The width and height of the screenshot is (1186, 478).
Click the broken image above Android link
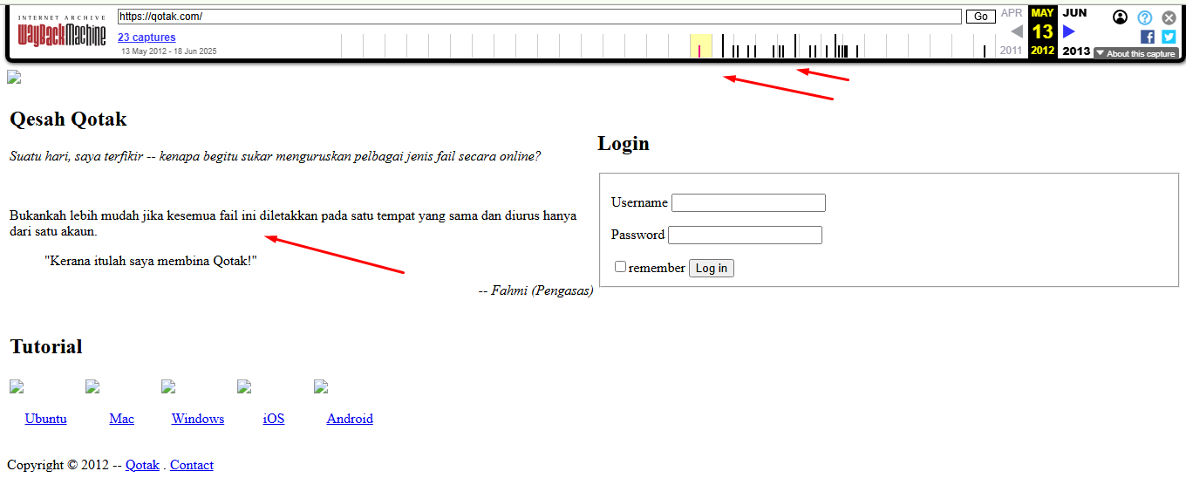click(321, 386)
